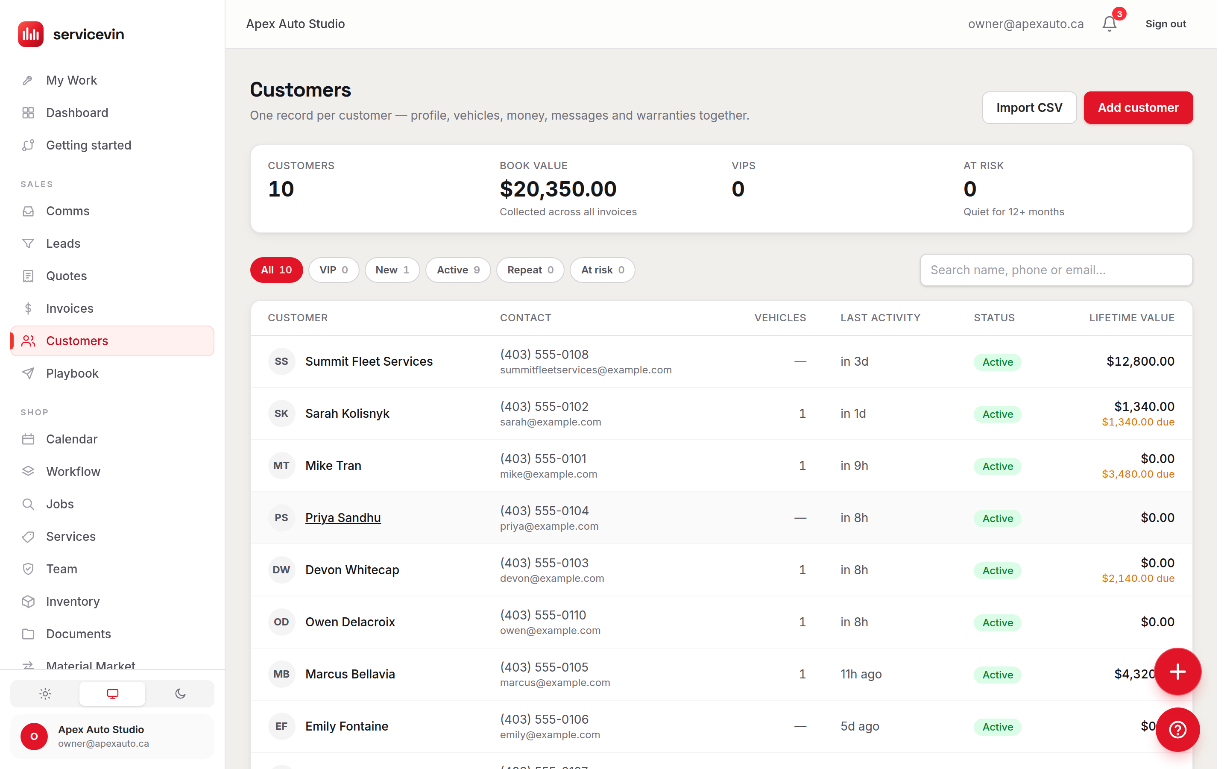The image size is (1230, 769).
Task: Click the Summit Fleet Services SS avatar
Action: tap(281, 361)
